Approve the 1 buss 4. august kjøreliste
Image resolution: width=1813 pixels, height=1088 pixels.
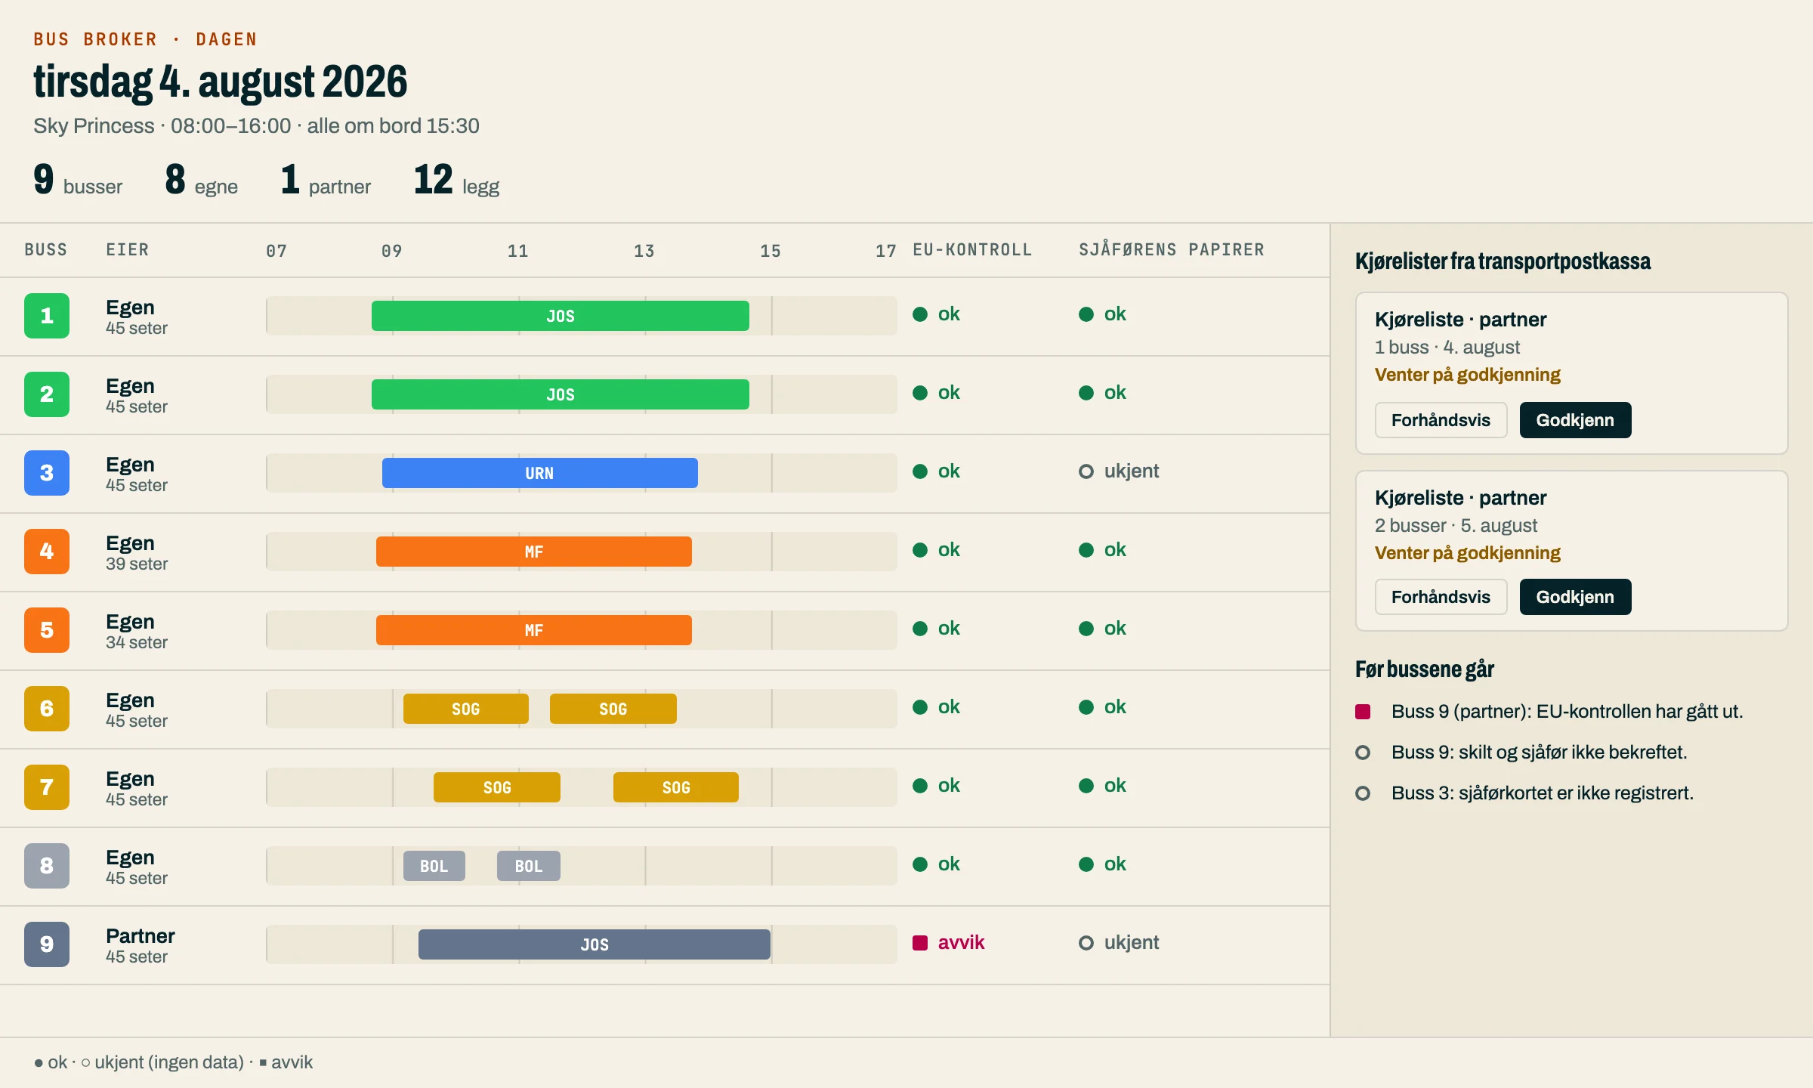tap(1575, 420)
